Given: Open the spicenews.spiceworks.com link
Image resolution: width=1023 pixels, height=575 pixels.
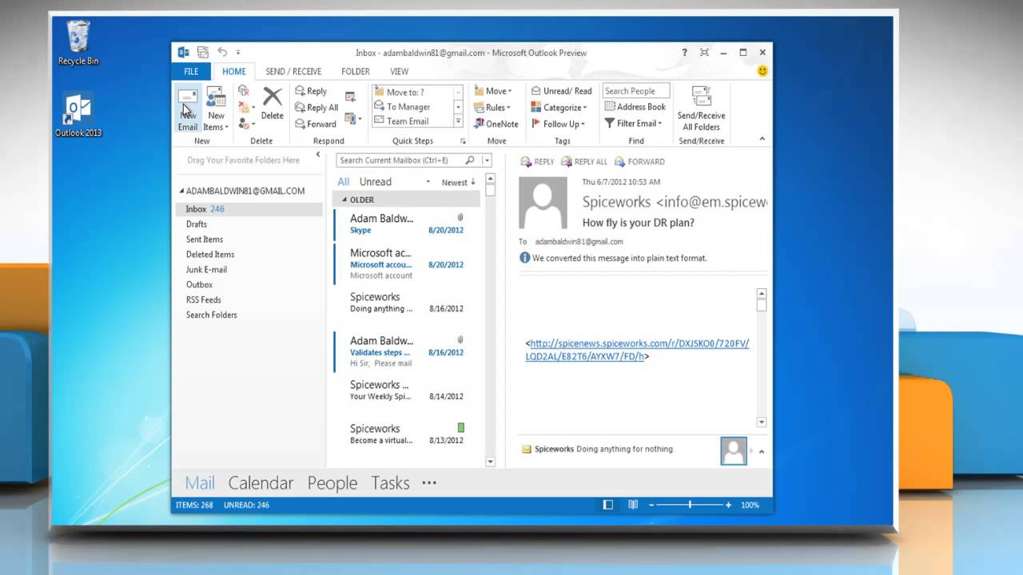Looking at the screenshot, I should pyautogui.click(x=637, y=350).
